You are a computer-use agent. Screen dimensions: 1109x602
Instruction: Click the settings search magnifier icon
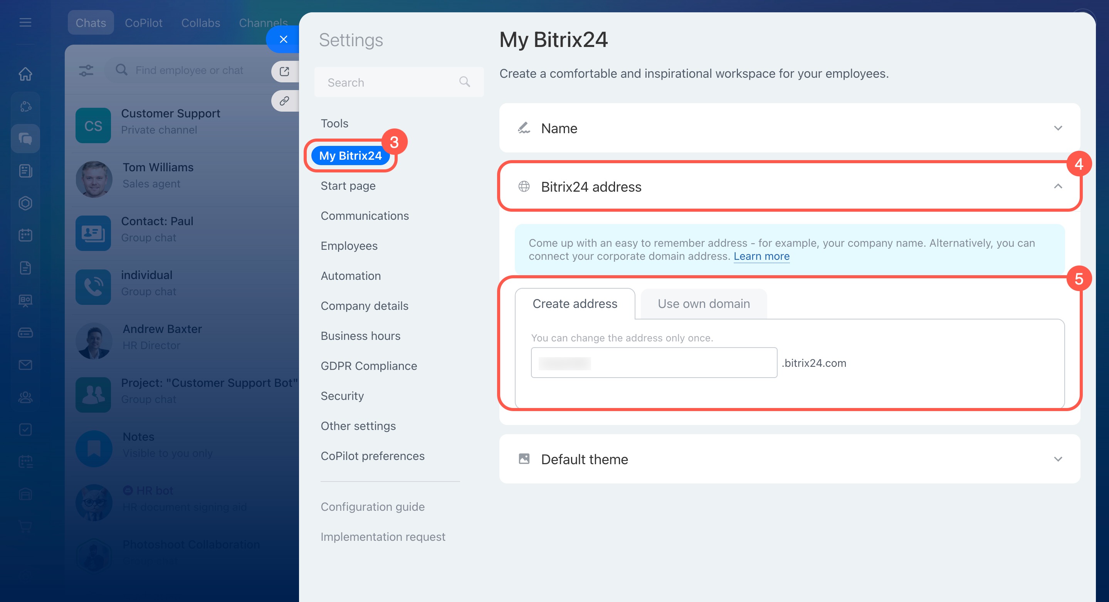464,82
